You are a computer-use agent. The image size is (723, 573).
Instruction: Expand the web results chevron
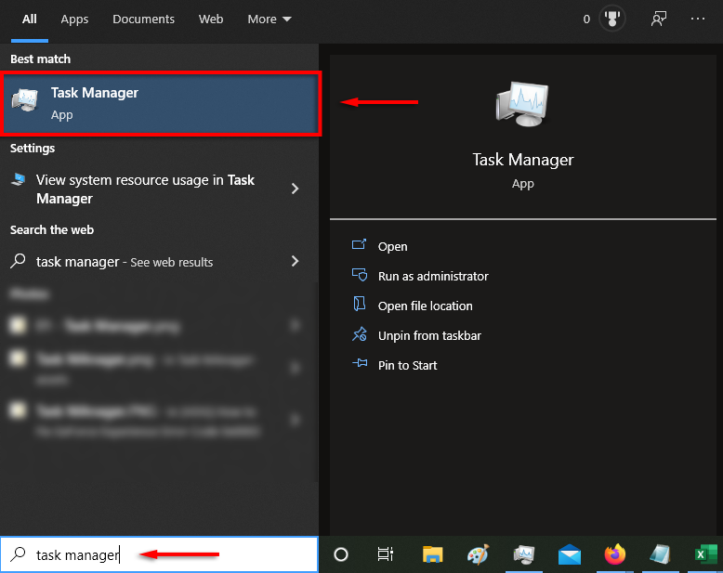point(296,262)
